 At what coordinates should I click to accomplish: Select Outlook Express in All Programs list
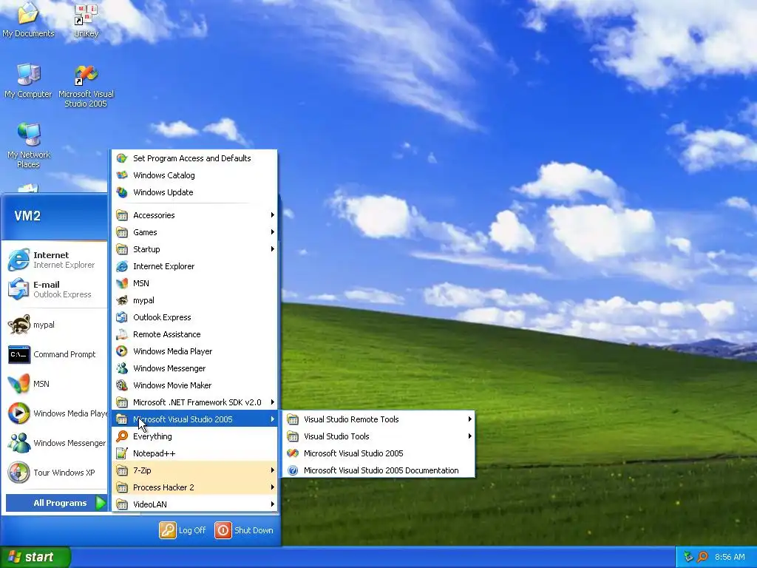coord(194,317)
